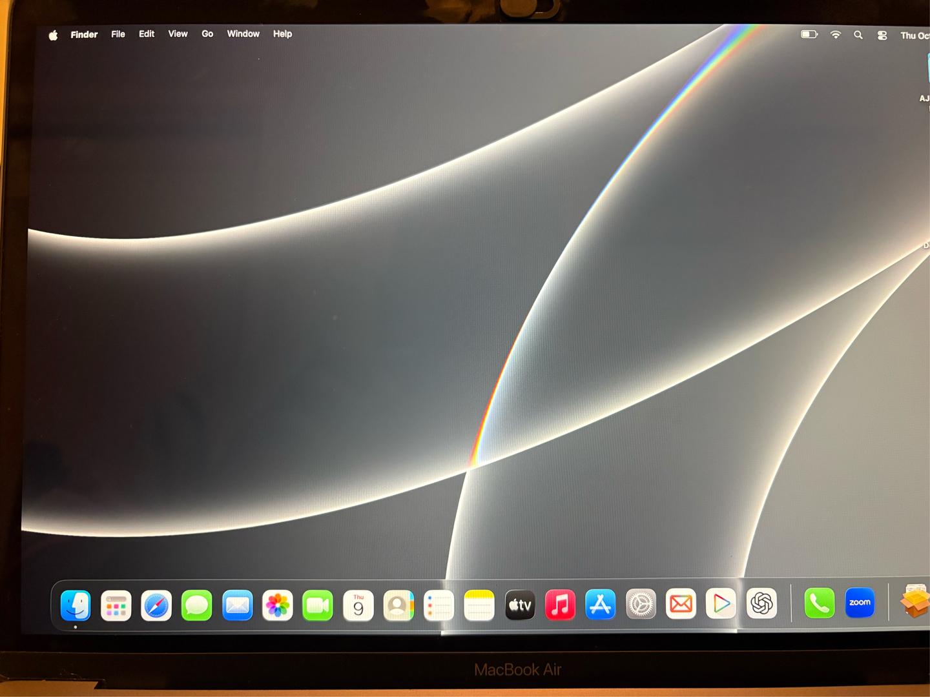This screenshot has width=930, height=697.
Task: Launch Zoom from the Dock
Action: point(860,602)
